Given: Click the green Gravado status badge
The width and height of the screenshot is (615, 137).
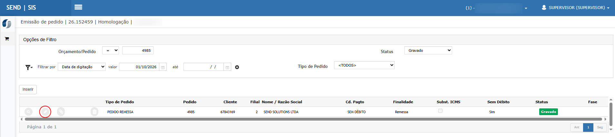Looking at the screenshot, I should click(x=549, y=112).
